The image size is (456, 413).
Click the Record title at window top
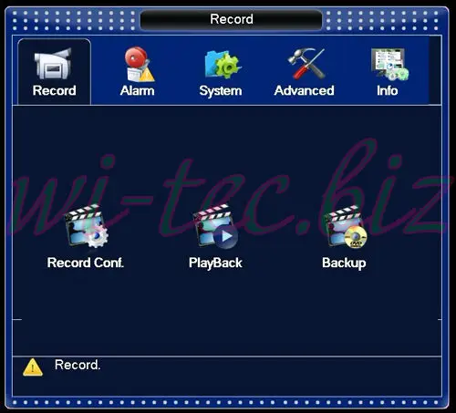232,19
